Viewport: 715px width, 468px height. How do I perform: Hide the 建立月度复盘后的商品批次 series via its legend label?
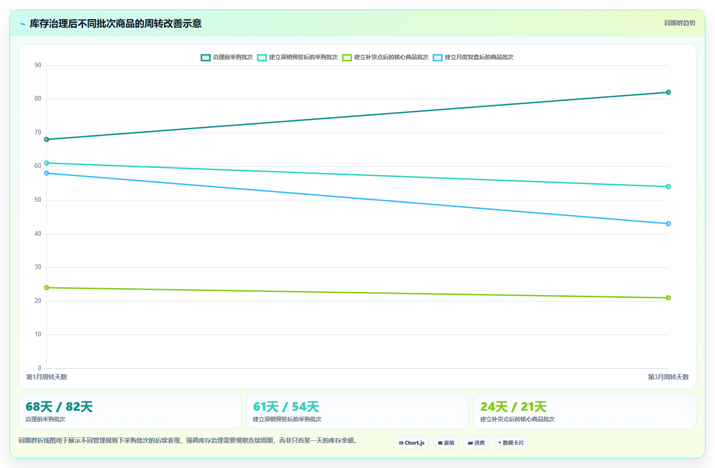point(479,57)
